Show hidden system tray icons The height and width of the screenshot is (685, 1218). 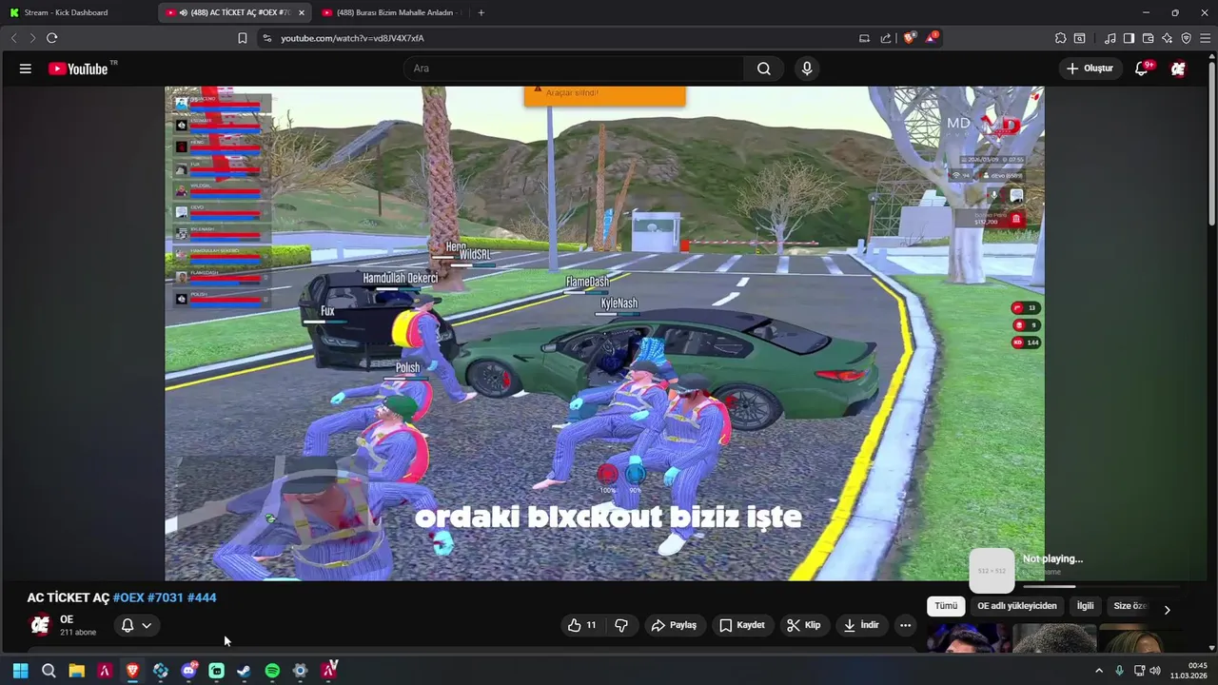coord(1099,671)
